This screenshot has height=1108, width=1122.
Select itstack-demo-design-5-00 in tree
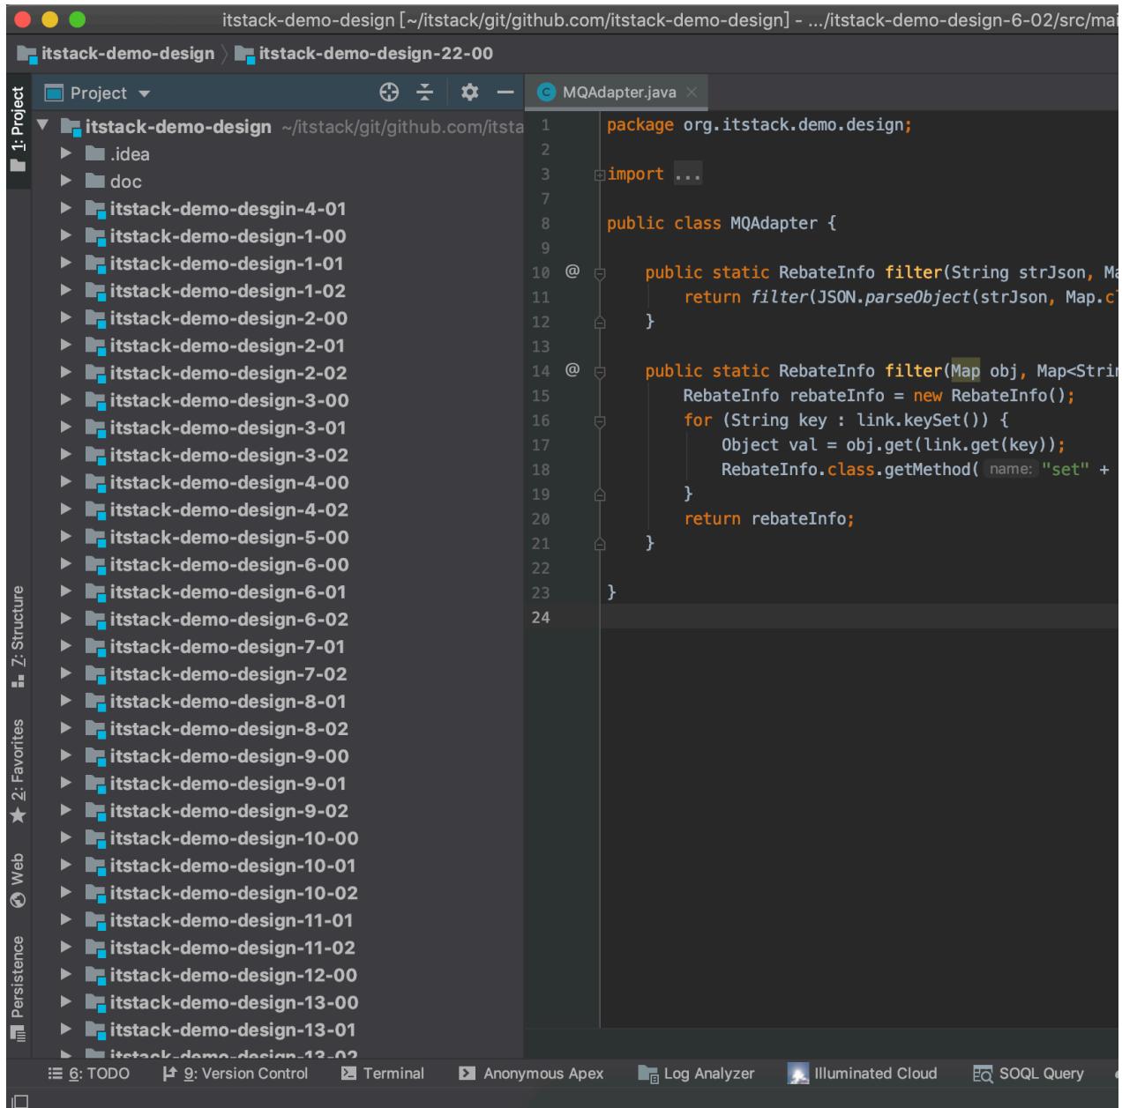tap(229, 537)
